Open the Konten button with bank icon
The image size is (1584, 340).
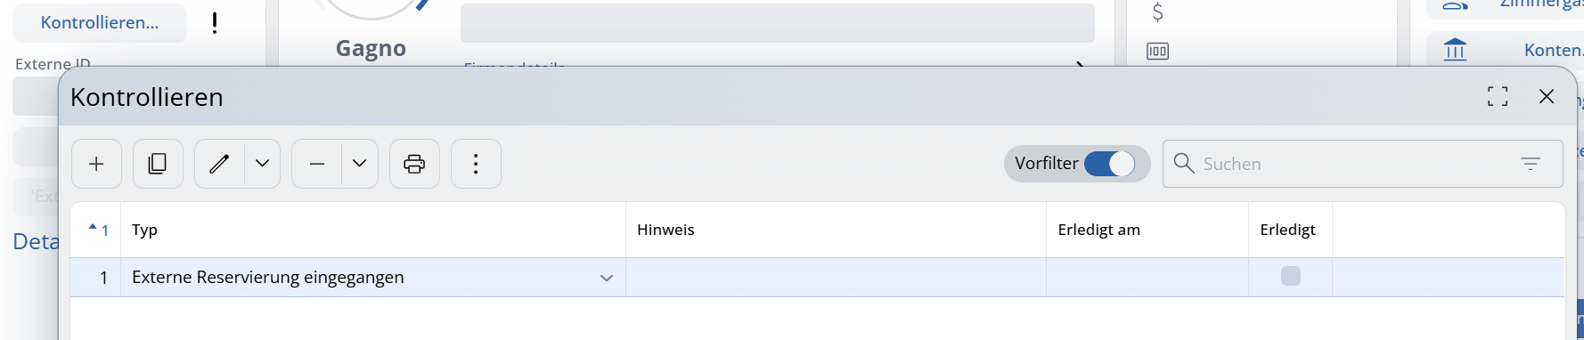click(x=1505, y=50)
